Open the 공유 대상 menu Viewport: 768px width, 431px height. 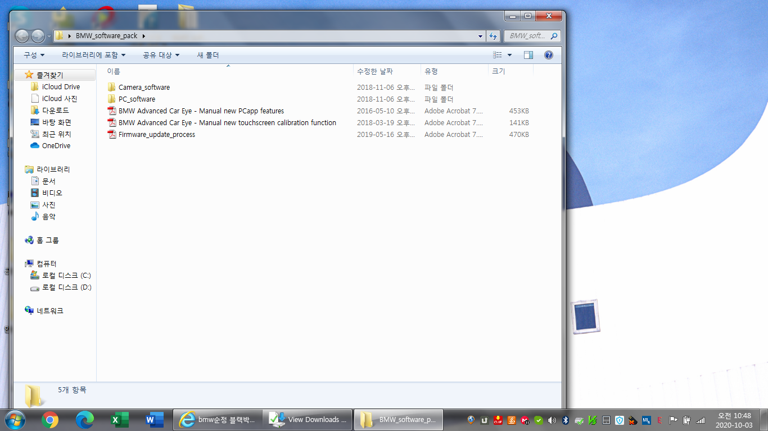(x=161, y=55)
